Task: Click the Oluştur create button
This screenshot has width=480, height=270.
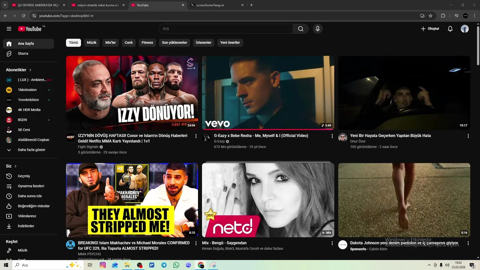Action: pyautogui.click(x=430, y=29)
